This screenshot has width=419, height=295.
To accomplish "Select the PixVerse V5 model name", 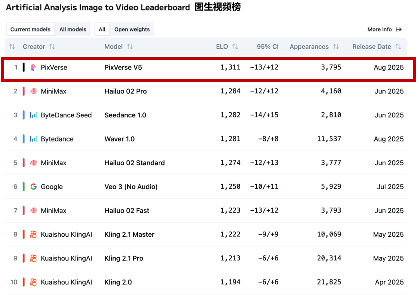I will click(123, 68).
